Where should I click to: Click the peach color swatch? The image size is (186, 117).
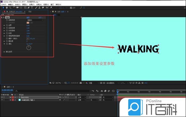coord(28,23)
